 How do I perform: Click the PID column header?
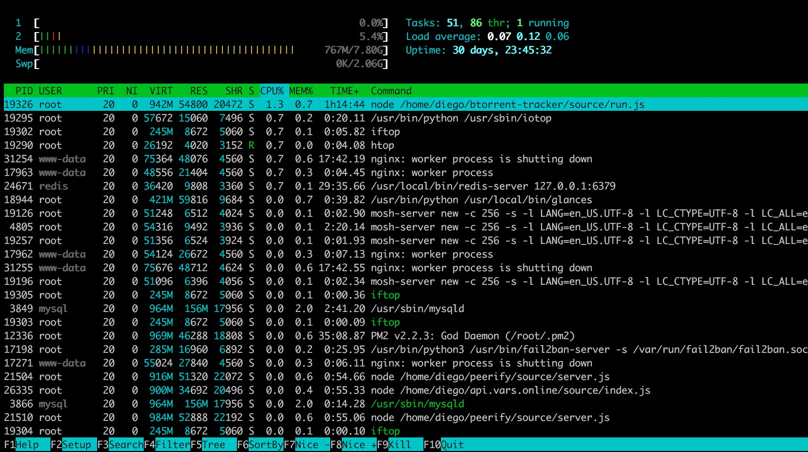[x=24, y=91]
